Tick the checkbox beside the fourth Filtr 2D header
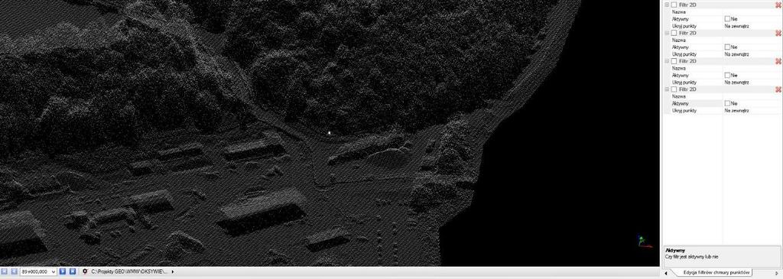 674,89
